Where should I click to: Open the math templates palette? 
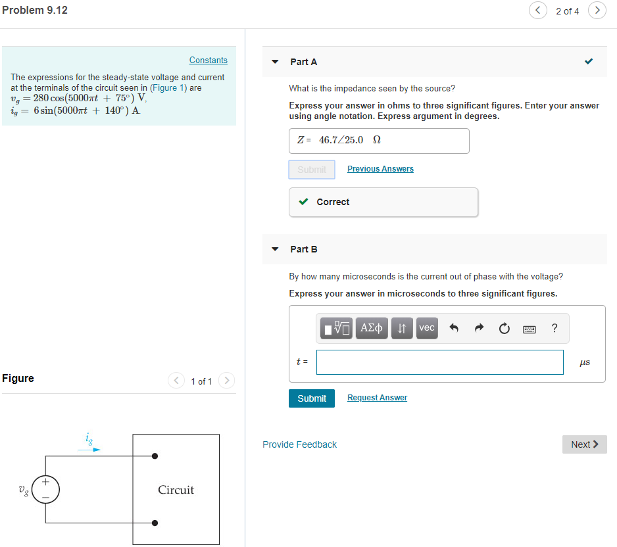(335, 327)
